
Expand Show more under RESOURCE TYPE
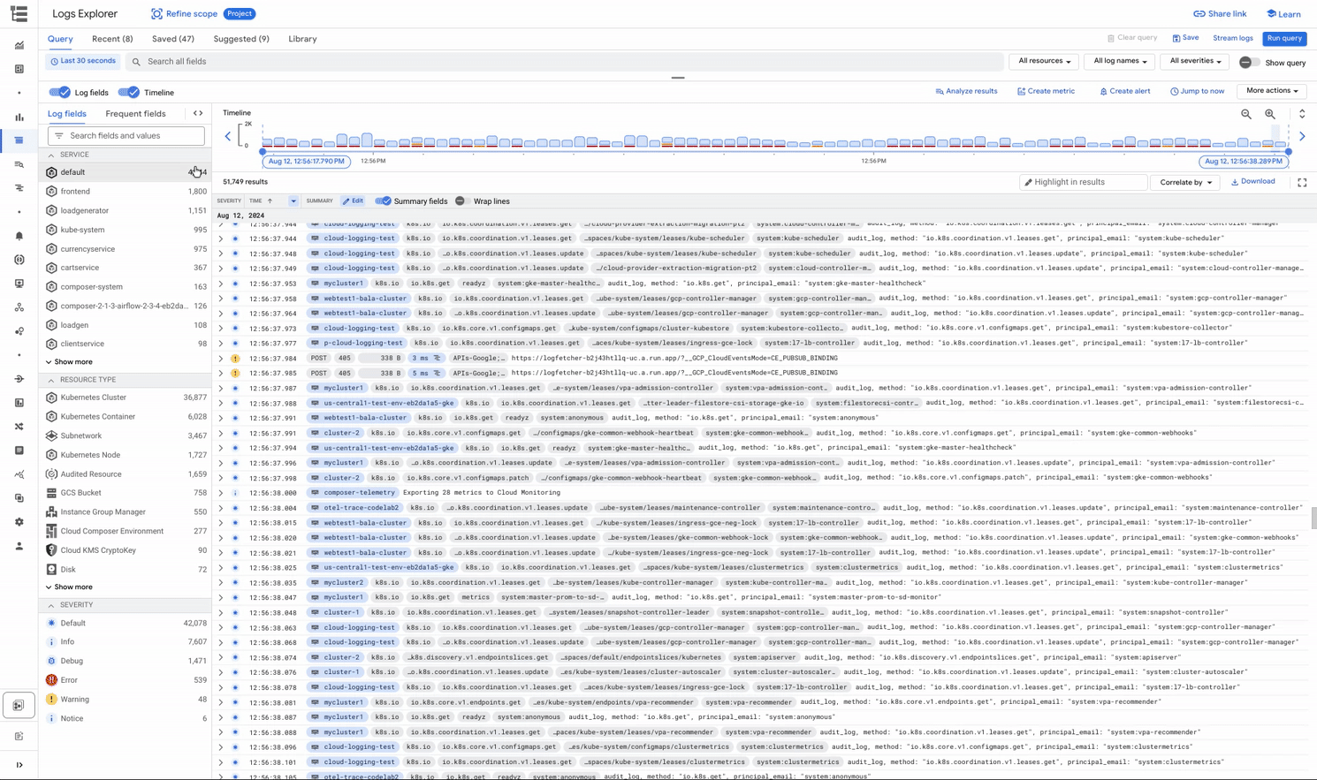(x=69, y=587)
